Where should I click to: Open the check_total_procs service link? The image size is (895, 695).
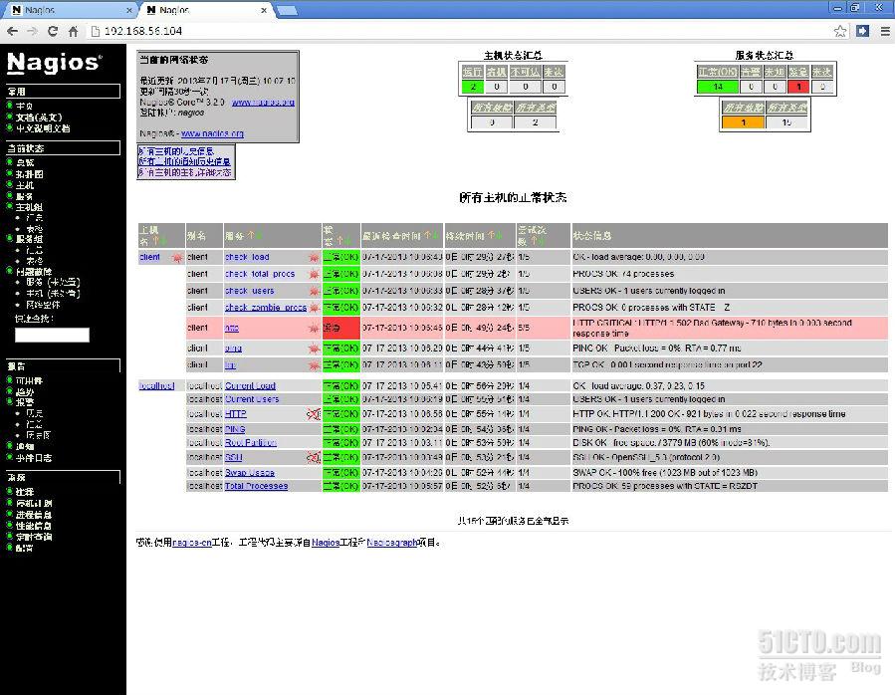click(x=260, y=274)
